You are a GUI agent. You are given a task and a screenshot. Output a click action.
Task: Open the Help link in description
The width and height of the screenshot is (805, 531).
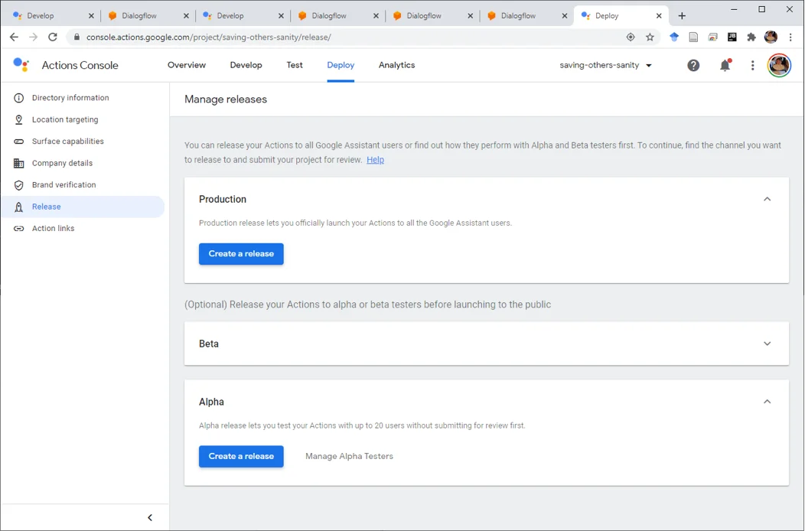375,160
